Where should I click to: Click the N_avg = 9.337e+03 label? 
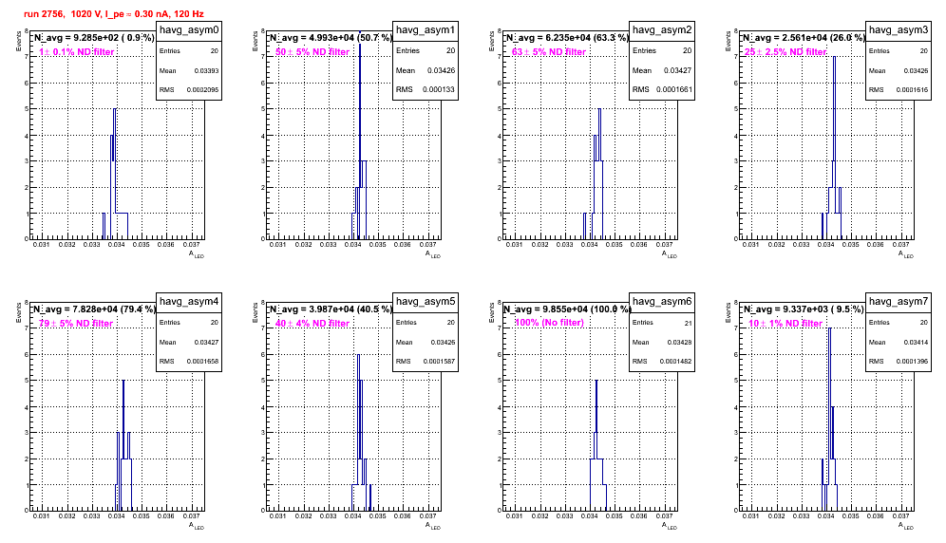pos(804,309)
